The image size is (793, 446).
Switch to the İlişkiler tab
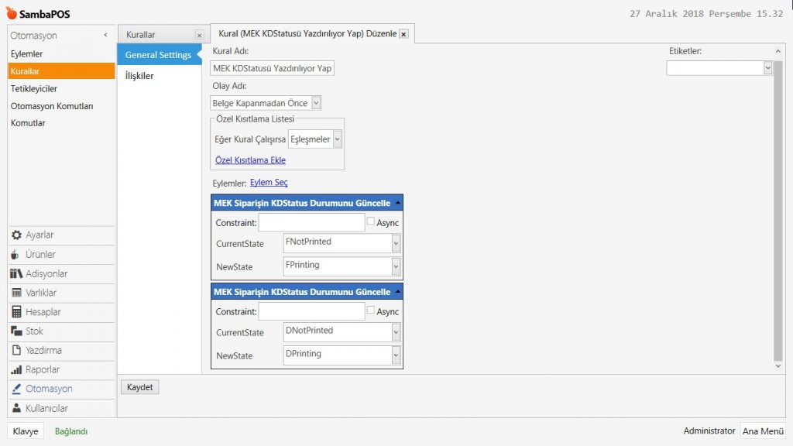click(139, 76)
